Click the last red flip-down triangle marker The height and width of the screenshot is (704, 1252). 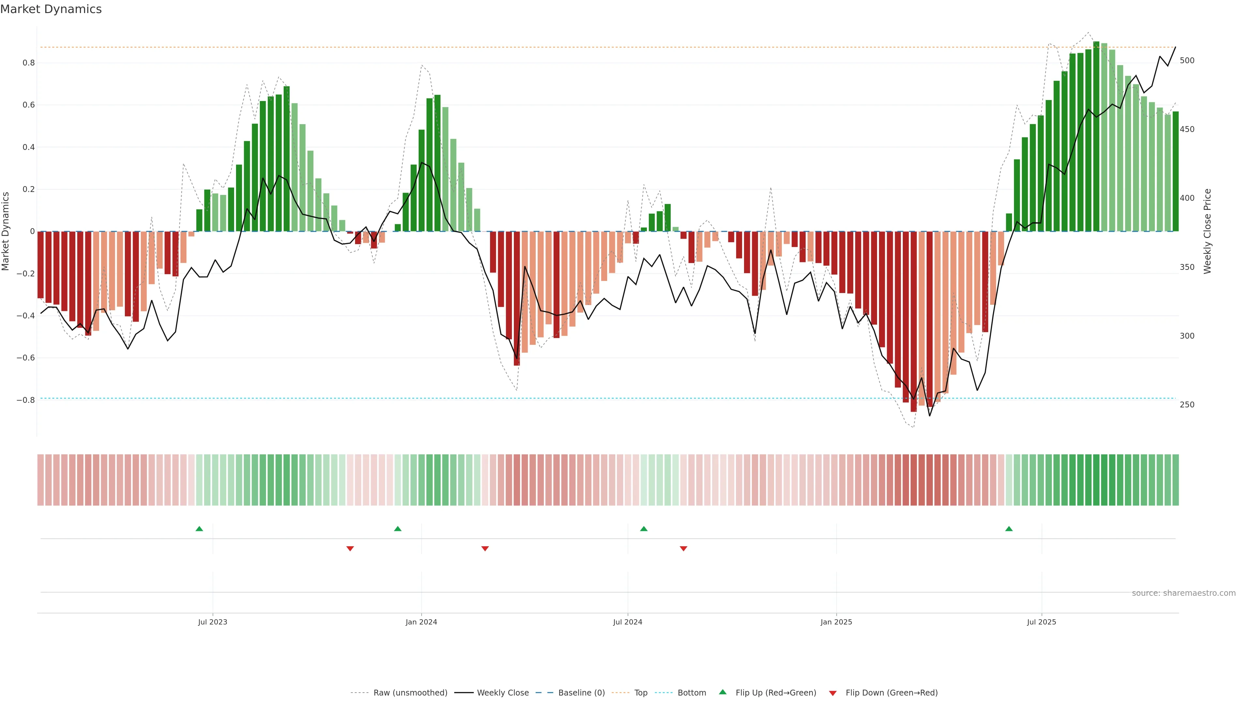(683, 549)
